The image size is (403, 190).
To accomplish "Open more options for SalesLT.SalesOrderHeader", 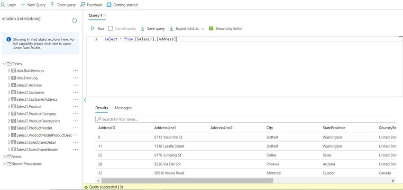I will pyautogui.click(x=75, y=149).
